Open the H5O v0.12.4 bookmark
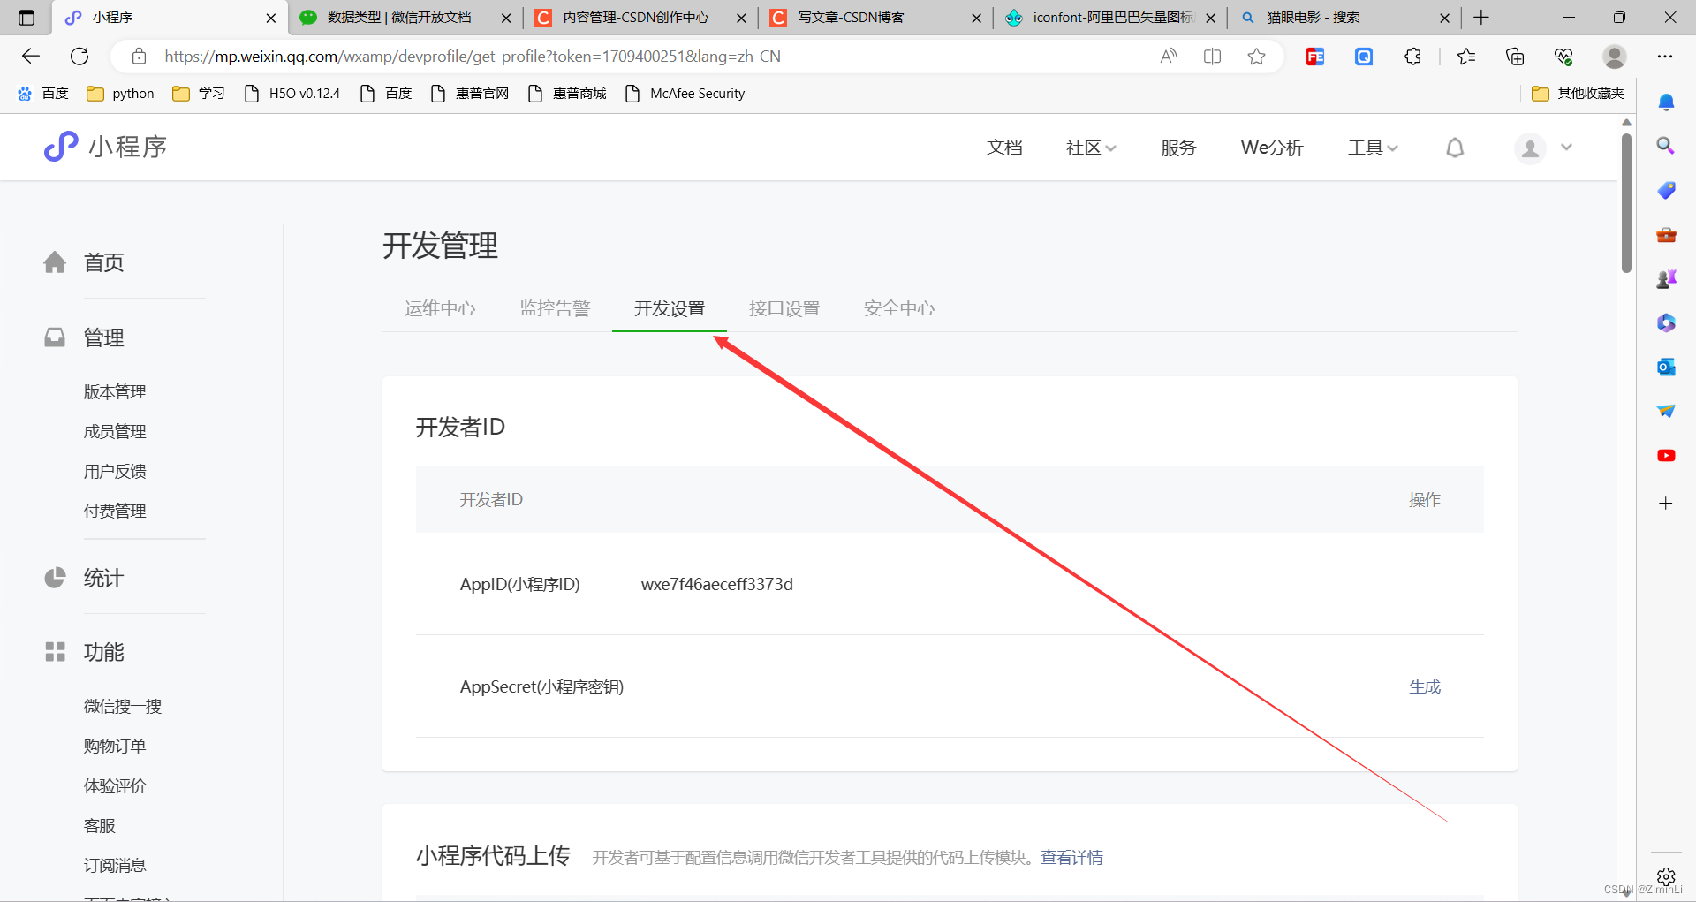This screenshot has height=902, width=1696. point(291,94)
